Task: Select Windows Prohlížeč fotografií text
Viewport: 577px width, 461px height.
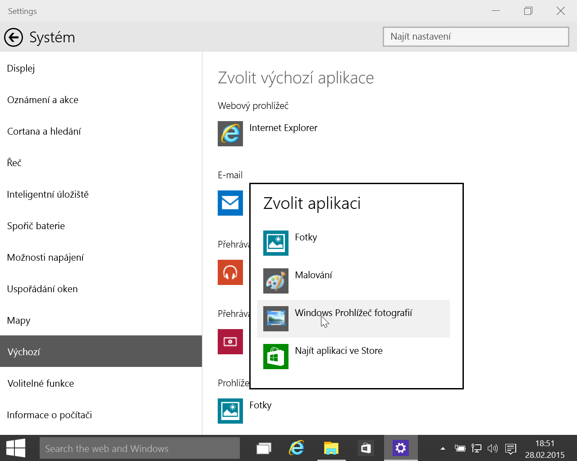Action: [353, 313]
